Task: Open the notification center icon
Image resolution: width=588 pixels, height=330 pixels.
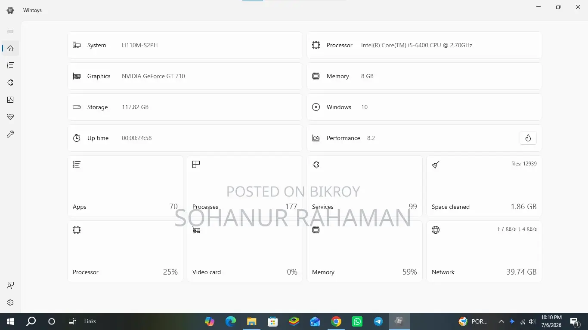Action: [574, 321]
